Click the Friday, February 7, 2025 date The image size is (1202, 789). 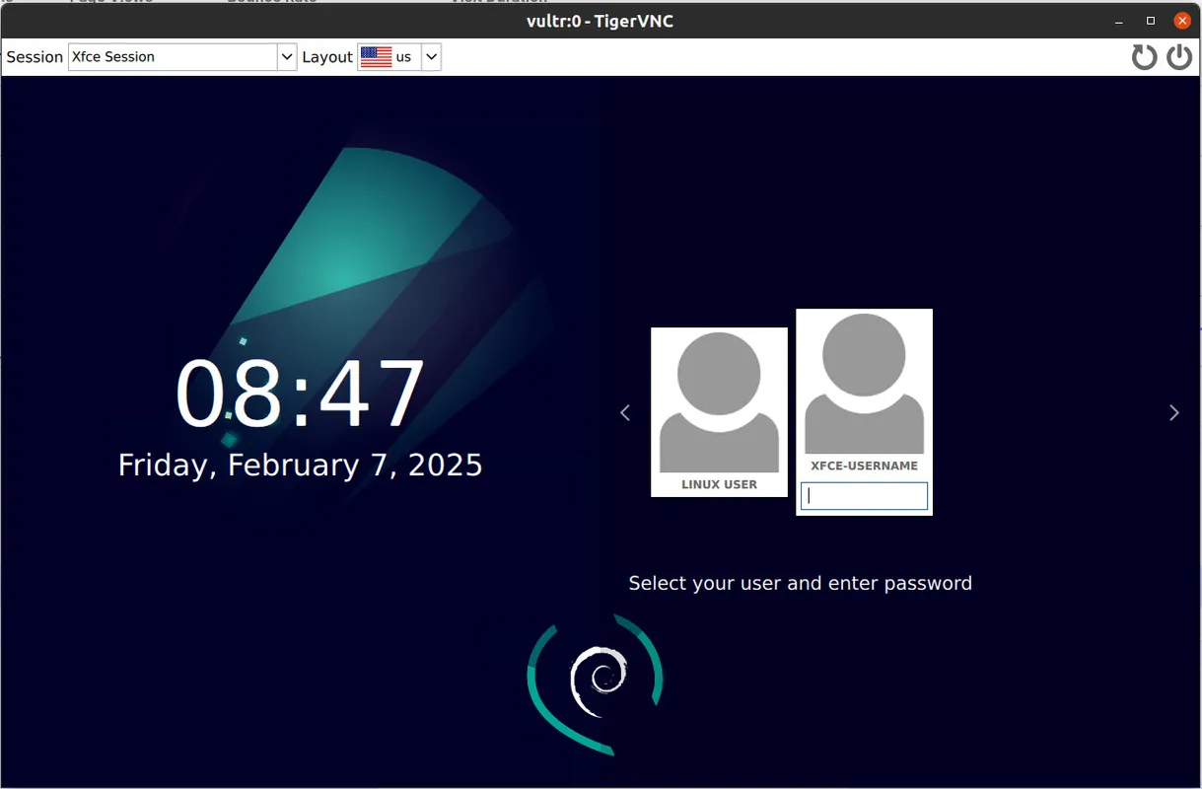pyautogui.click(x=301, y=465)
